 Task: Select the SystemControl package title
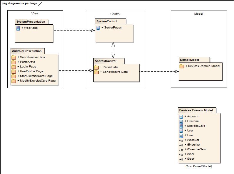[107, 21]
